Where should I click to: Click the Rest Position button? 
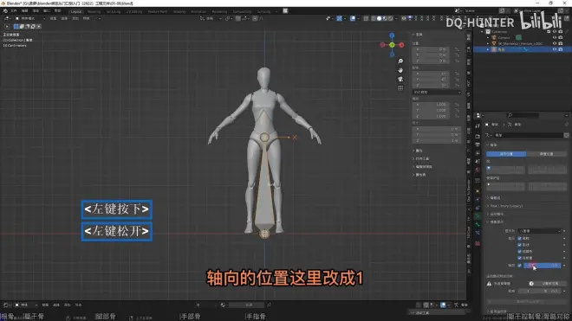(547, 154)
